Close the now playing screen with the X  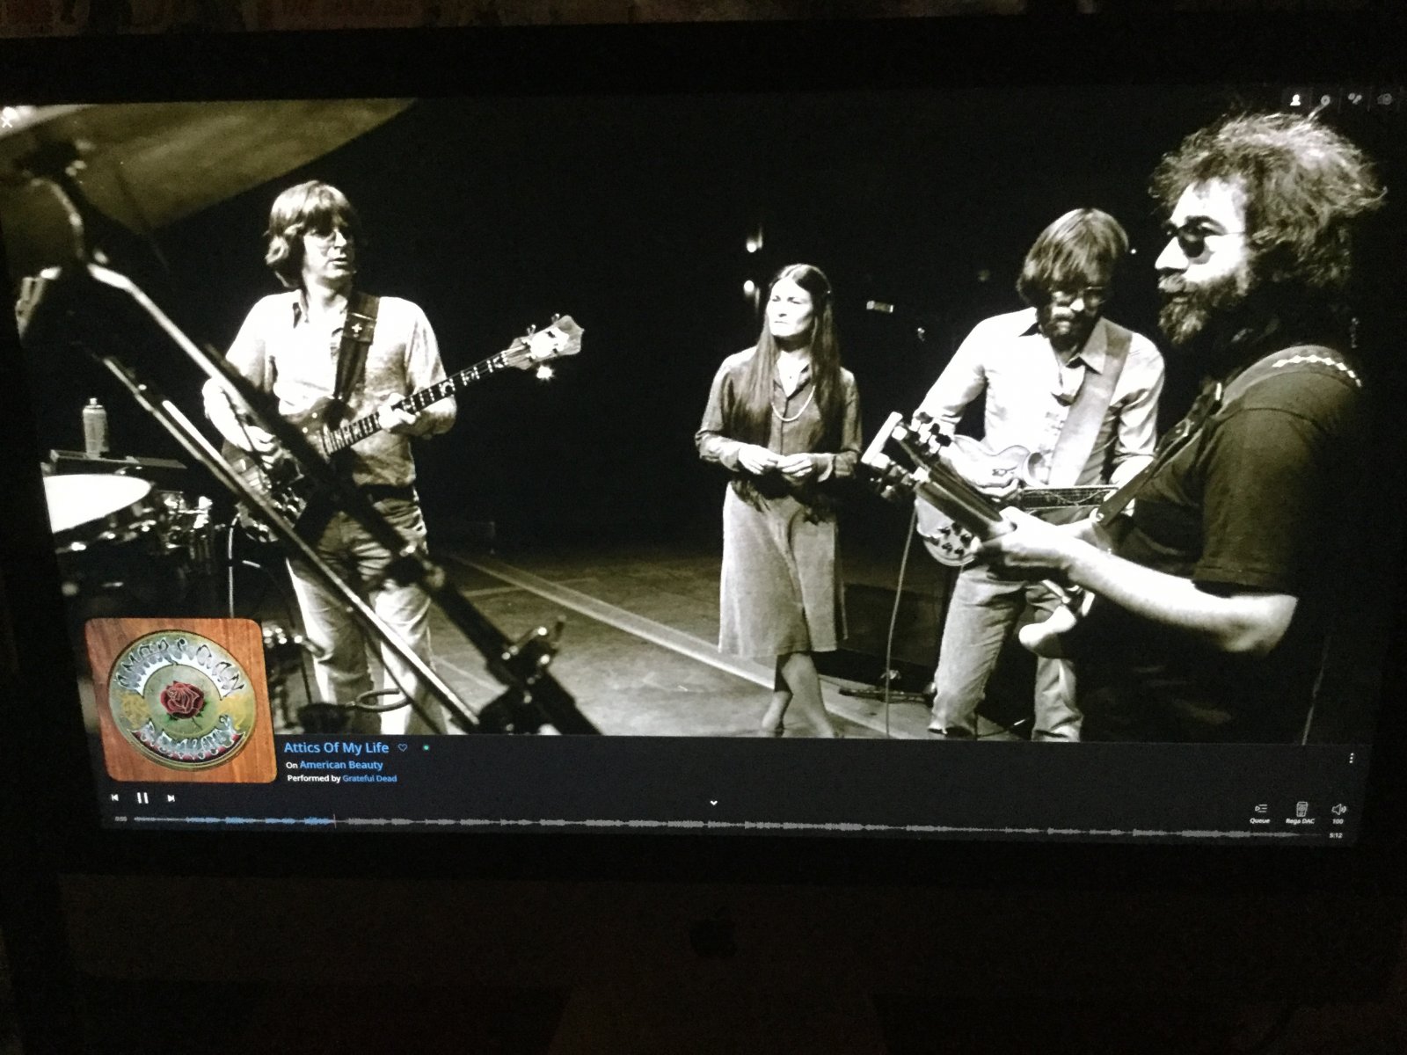(x=7, y=122)
